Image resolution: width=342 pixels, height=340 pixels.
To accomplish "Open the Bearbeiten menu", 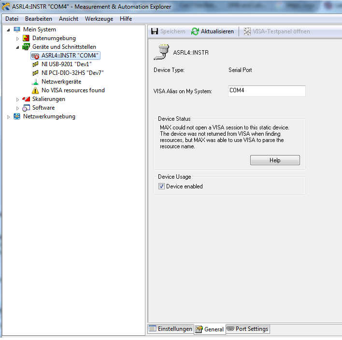I will coord(38,19).
